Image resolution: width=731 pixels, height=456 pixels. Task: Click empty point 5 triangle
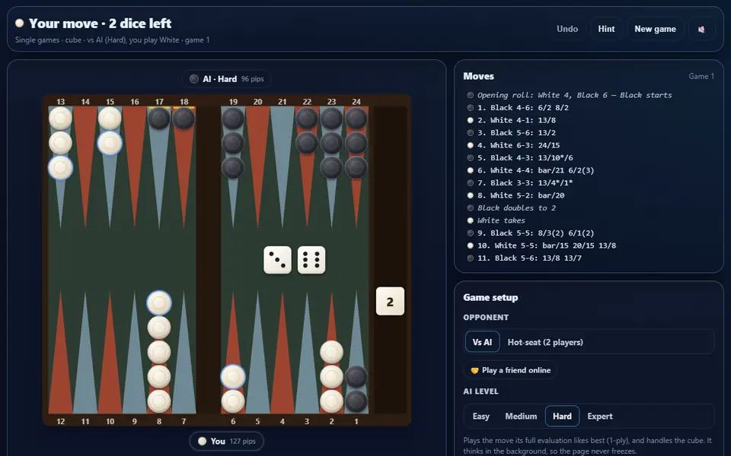[258, 353]
